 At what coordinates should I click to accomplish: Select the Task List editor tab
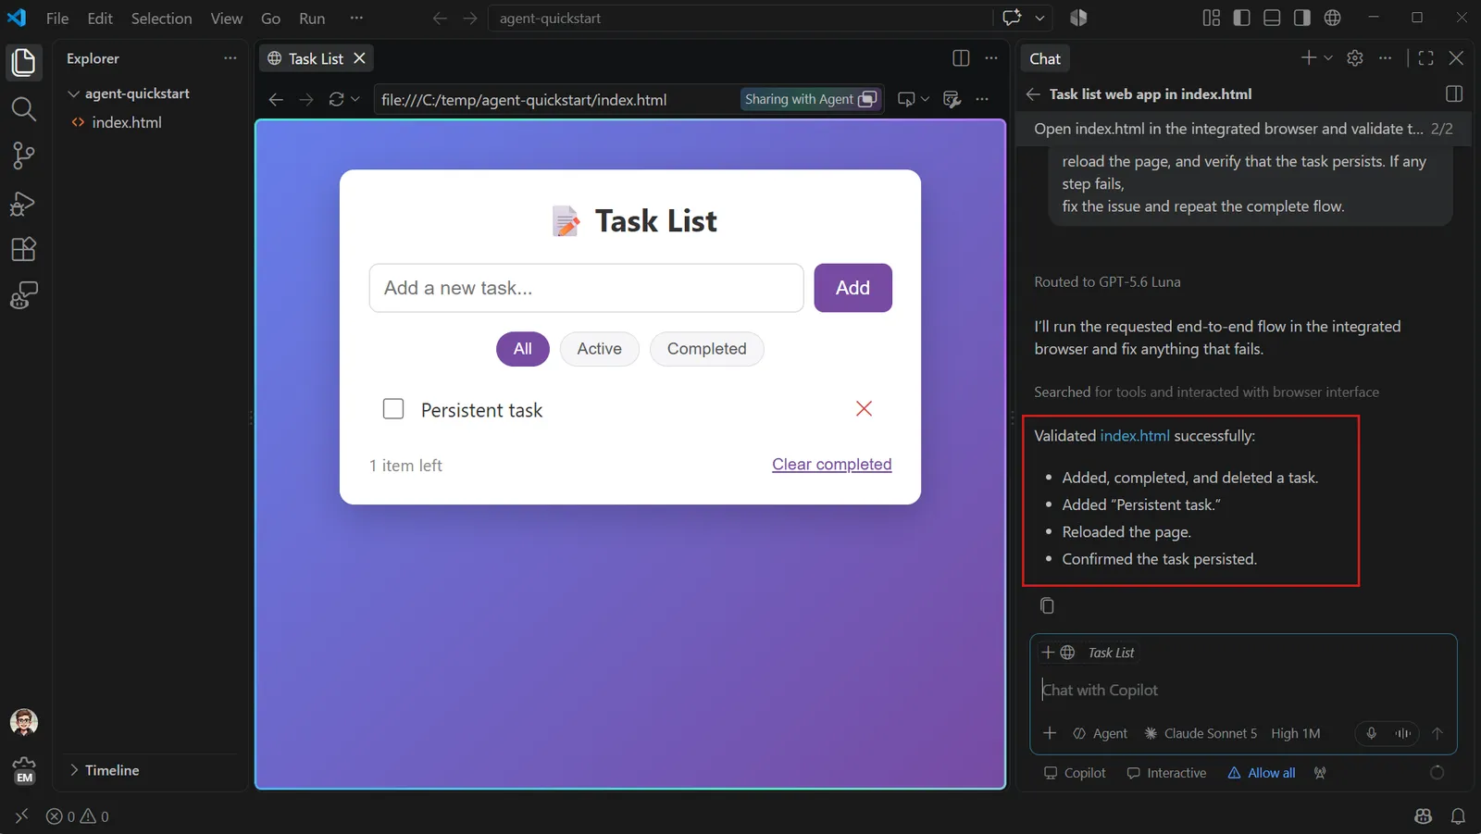(315, 58)
